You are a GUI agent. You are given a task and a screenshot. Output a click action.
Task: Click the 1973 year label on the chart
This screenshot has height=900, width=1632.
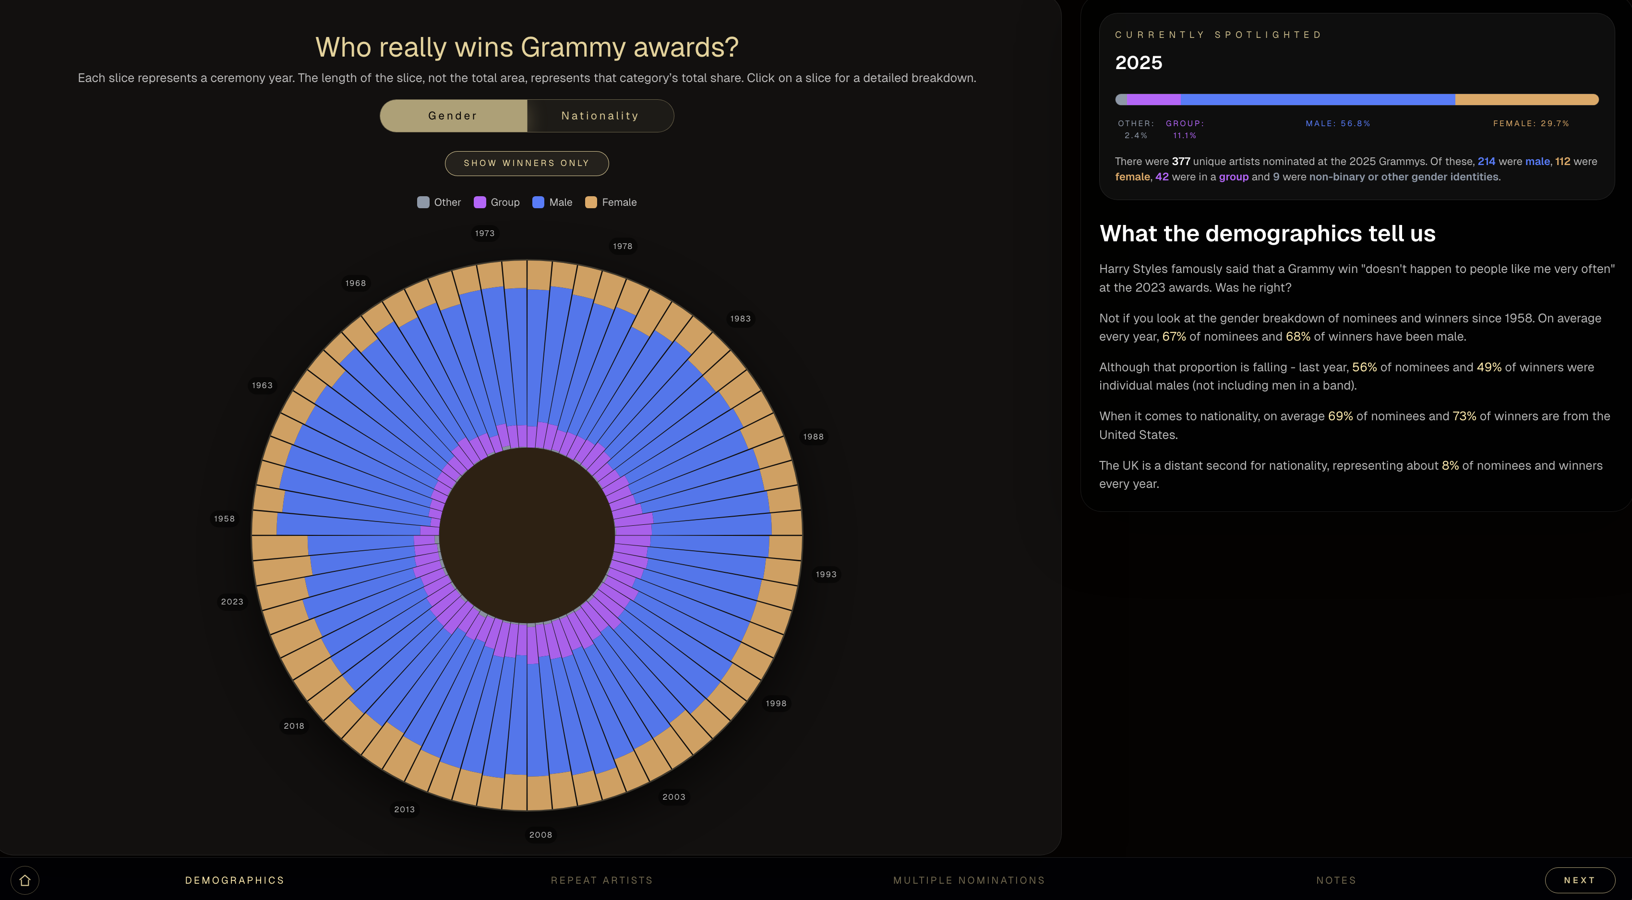click(x=485, y=233)
